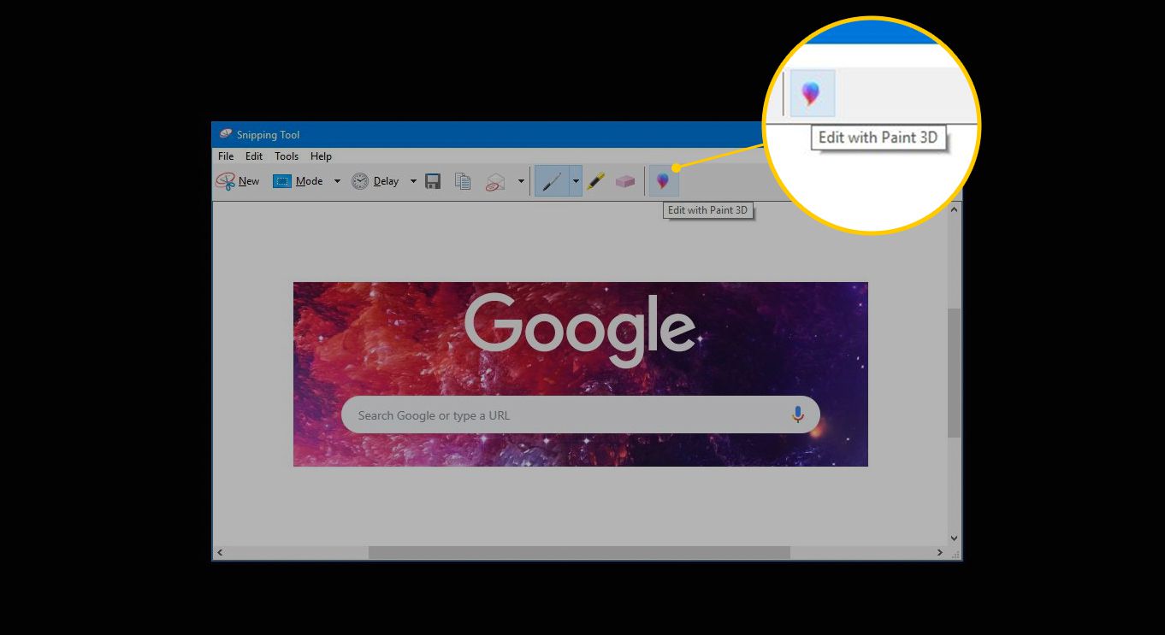Click the scroll down arrow

pos(955,538)
